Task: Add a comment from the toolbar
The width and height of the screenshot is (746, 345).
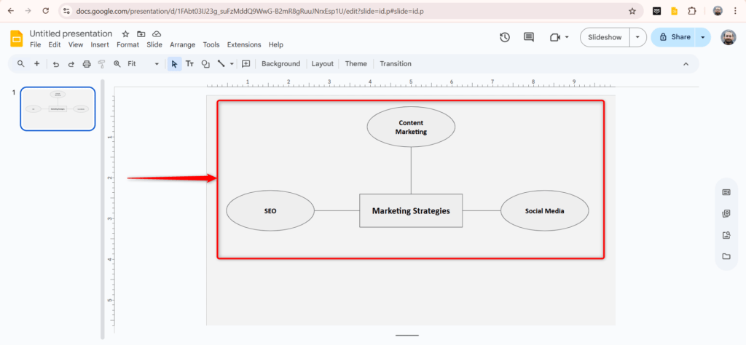Action: click(x=246, y=64)
